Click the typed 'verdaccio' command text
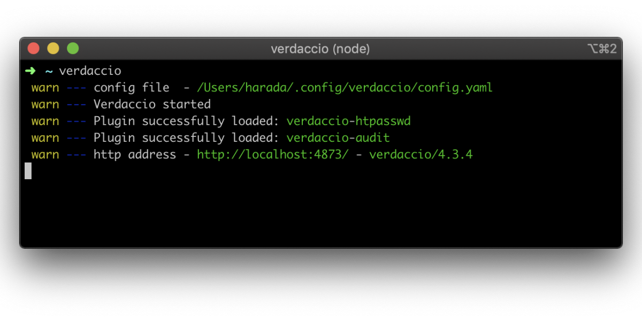The width and height of the screenshot is (642, 321). point(90,71)
